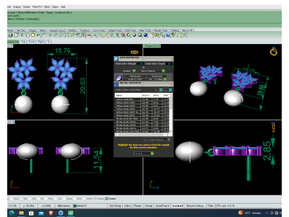Click the lightbulb visibility icon
This screenshot has width=289, height=217.
click(112, 35)
